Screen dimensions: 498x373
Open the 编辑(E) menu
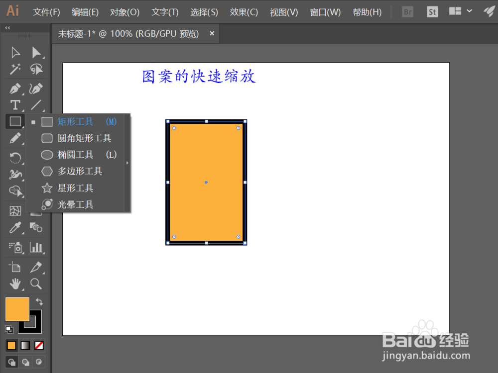pos(85,12)
